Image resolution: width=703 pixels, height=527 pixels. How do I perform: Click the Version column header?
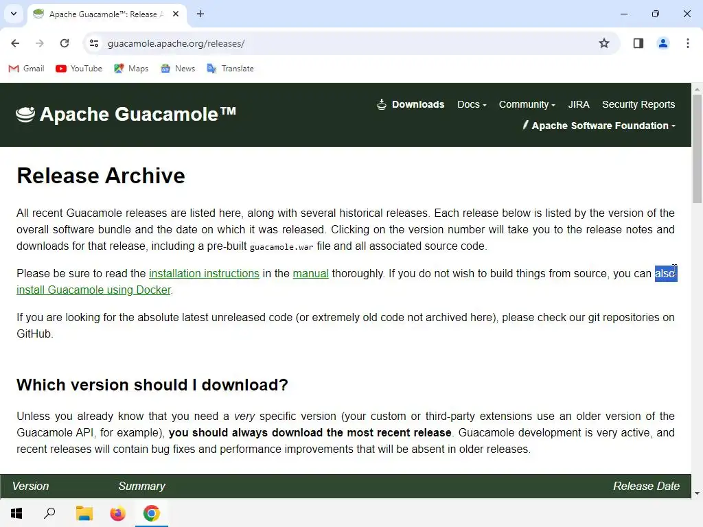[30, 487]
